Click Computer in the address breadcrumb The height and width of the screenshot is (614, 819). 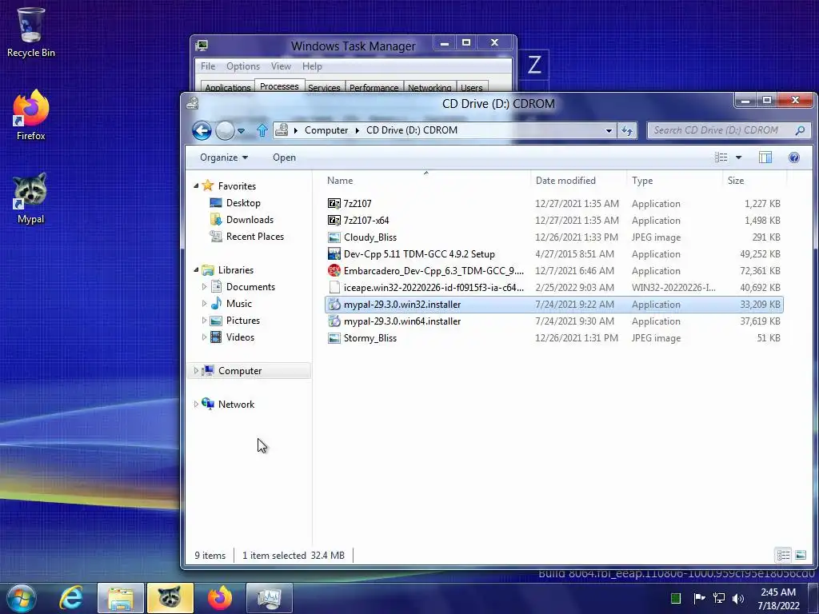pos(326,130)
